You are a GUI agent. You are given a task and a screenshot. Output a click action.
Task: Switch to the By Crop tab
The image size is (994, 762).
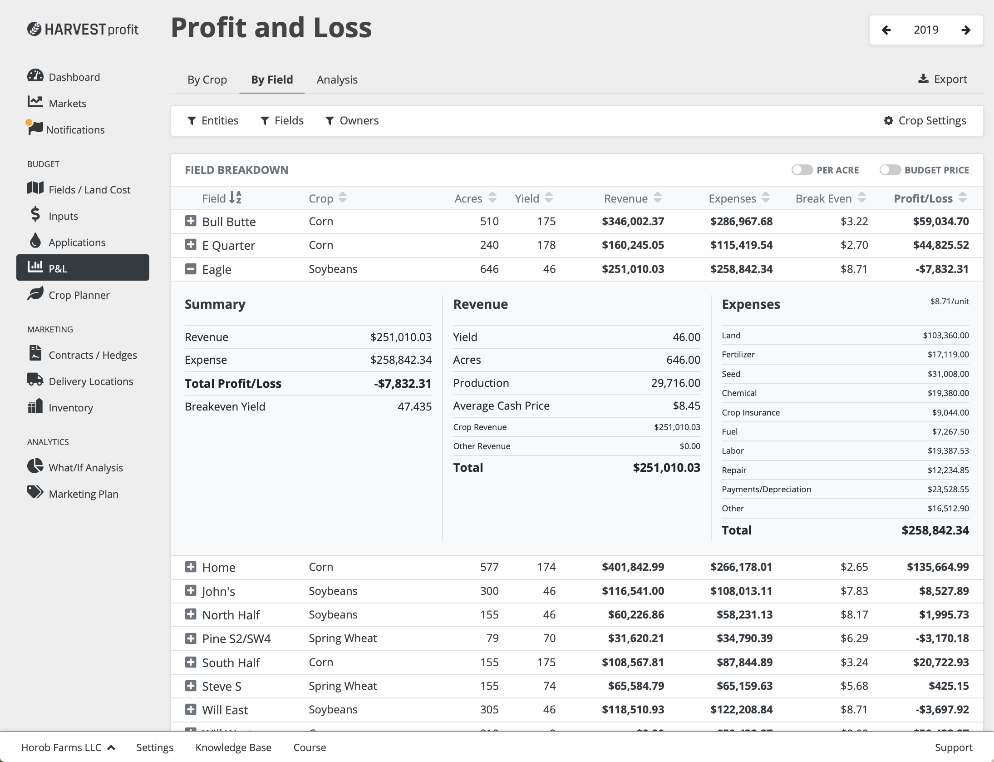(208, 79)
